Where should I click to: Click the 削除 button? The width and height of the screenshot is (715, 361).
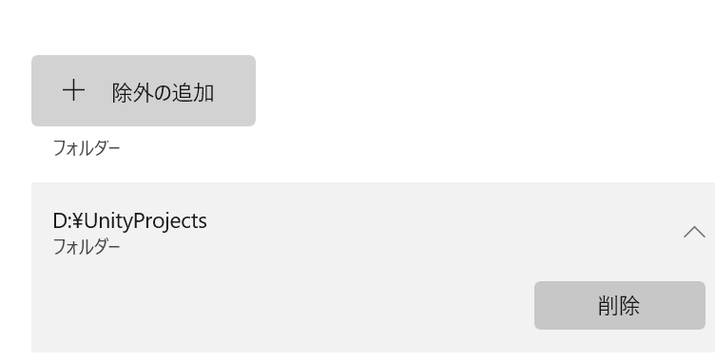point(620,305)
